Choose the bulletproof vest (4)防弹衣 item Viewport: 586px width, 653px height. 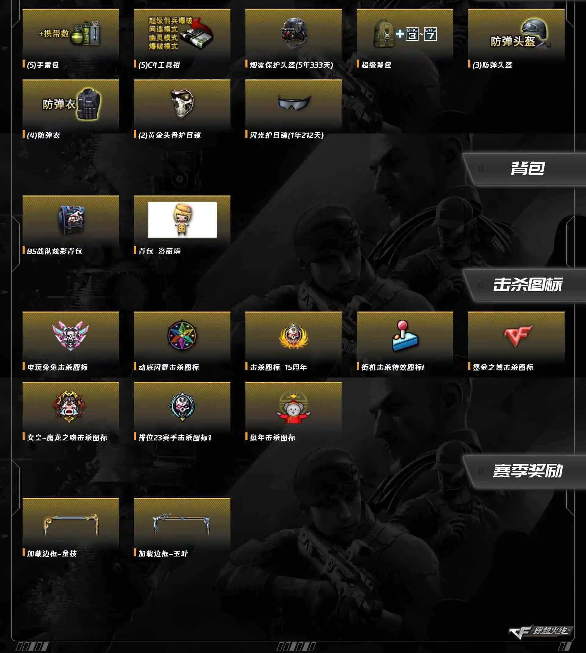(x=71, y=104)
